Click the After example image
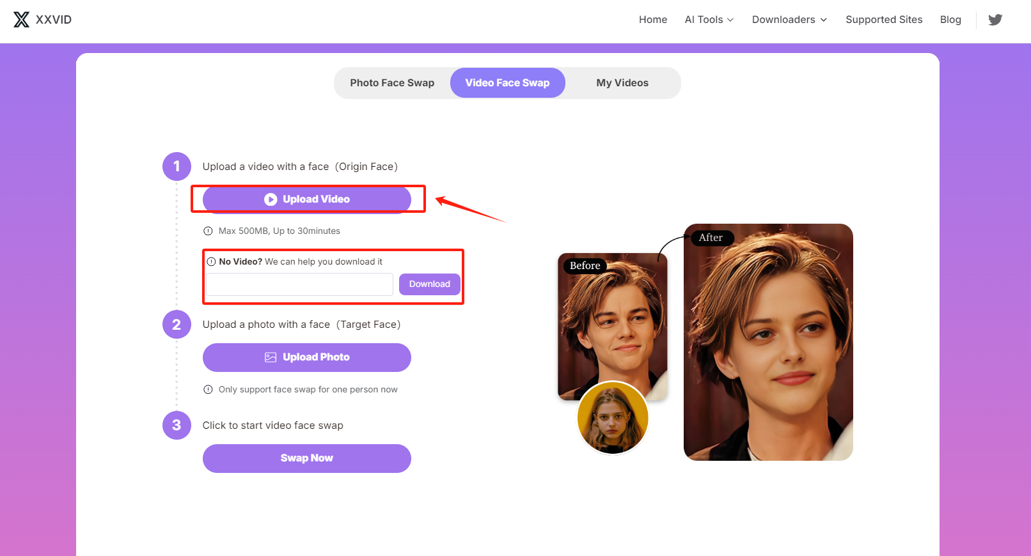This screenshot has width=1031, height=556. click(x=768, y=342)
